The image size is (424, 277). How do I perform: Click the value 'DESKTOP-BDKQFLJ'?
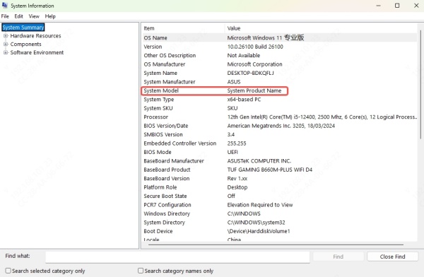[250, 73]
